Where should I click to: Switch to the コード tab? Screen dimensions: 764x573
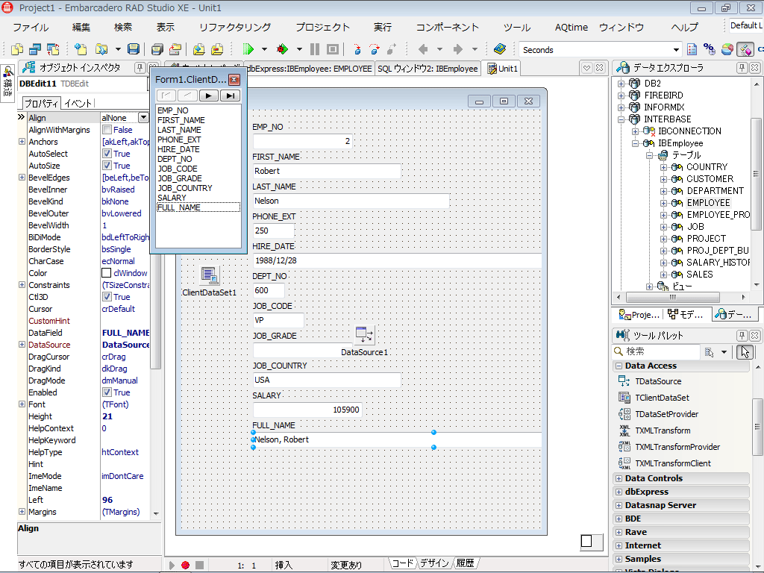click(402, 563)
